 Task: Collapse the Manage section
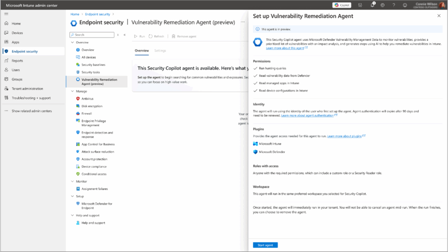point(72,91)
